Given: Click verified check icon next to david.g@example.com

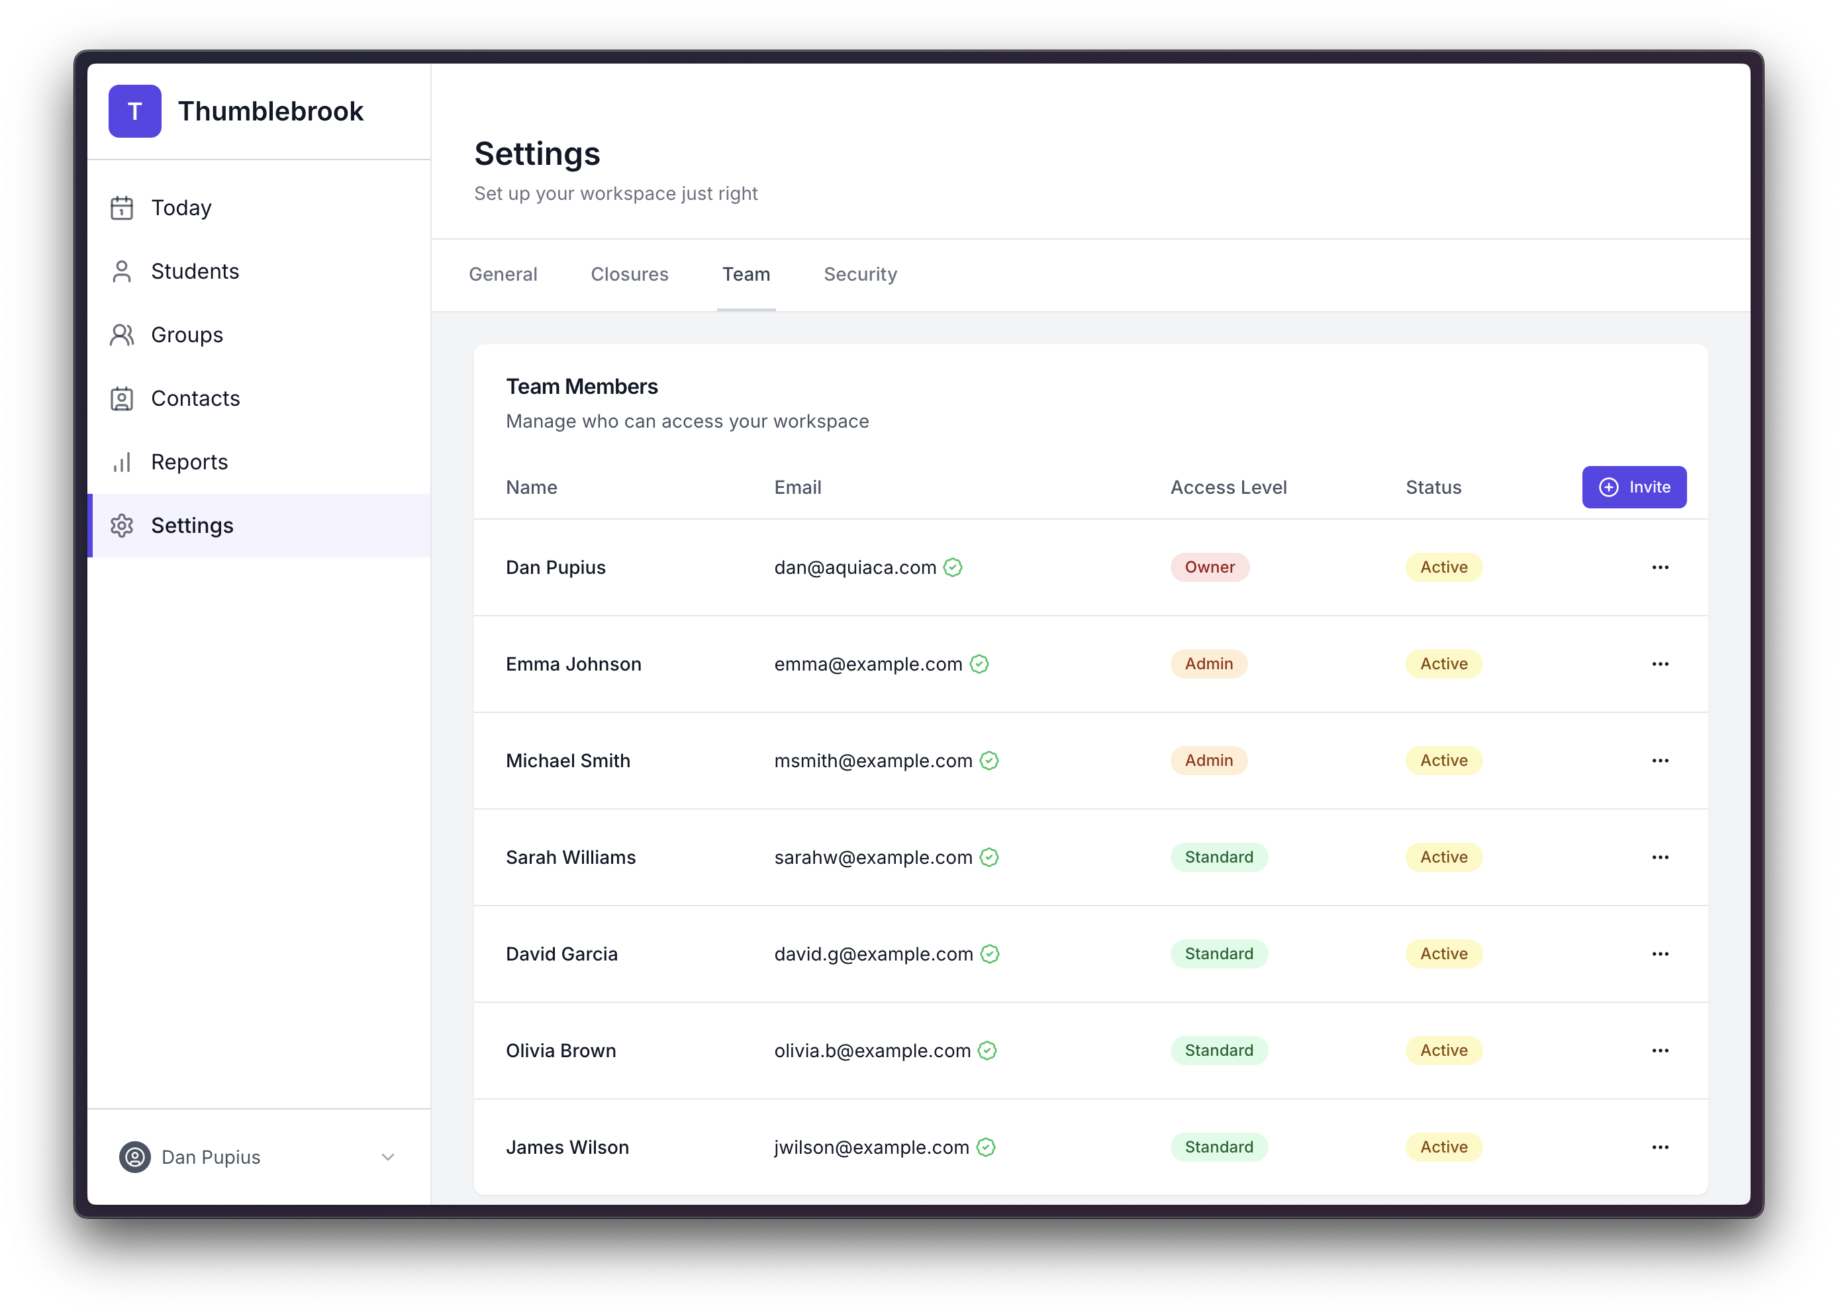Looking at the screenshot, I should 989,954.
